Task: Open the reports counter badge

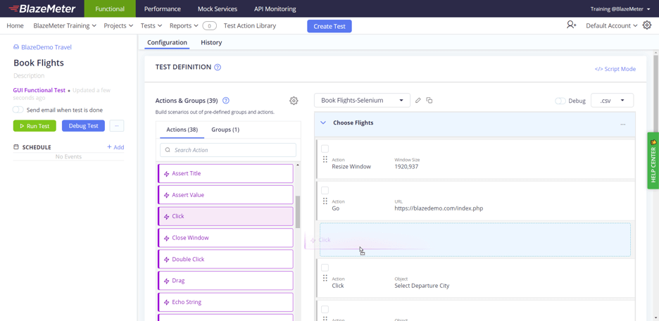Action: tap(209, 26)
